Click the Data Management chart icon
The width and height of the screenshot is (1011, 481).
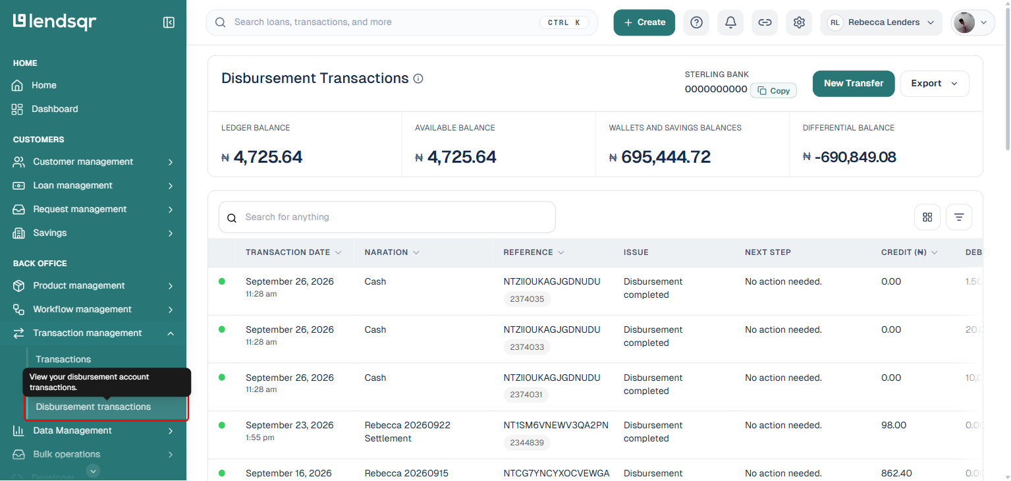tap(19, 431)
